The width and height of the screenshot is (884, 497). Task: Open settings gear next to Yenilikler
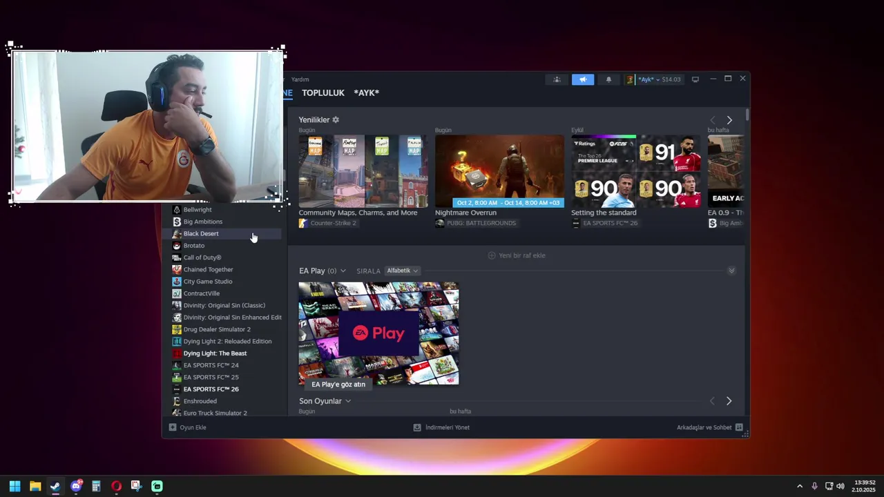(336, 120)
